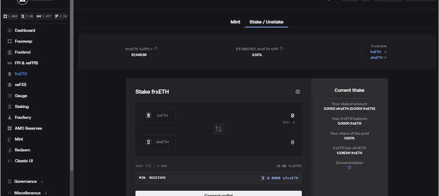Screen dimensions: 439x196
Task: Open AMO Reserves in sidebar
Action: pyautogui.click(x=25, y=128)
